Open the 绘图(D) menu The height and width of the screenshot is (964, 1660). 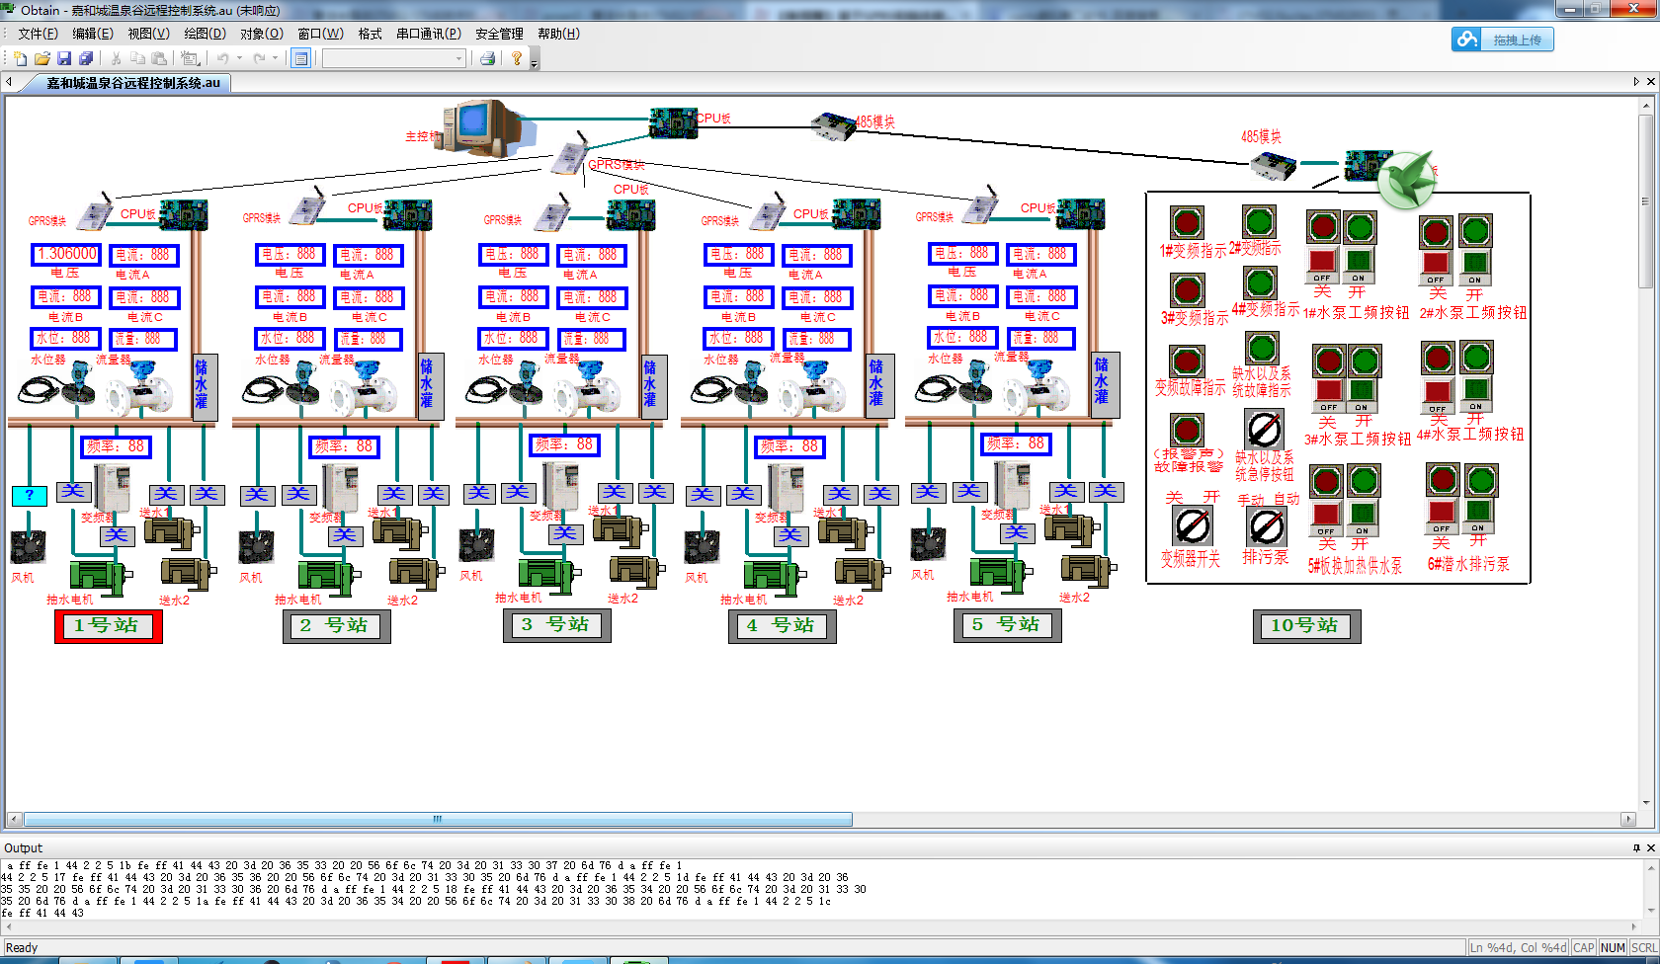205,34
